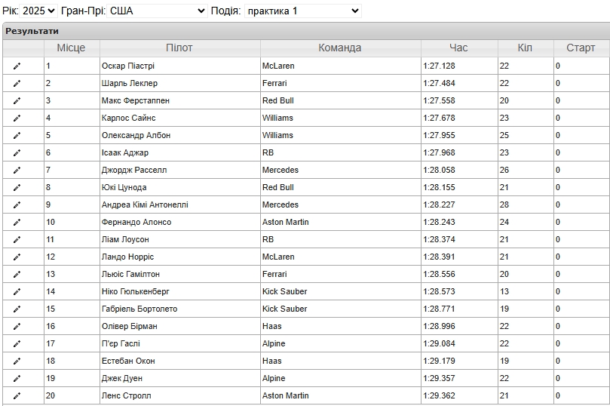Click the Кіл column header
This screenshot has width=610, height=406.
coord(525,48)
